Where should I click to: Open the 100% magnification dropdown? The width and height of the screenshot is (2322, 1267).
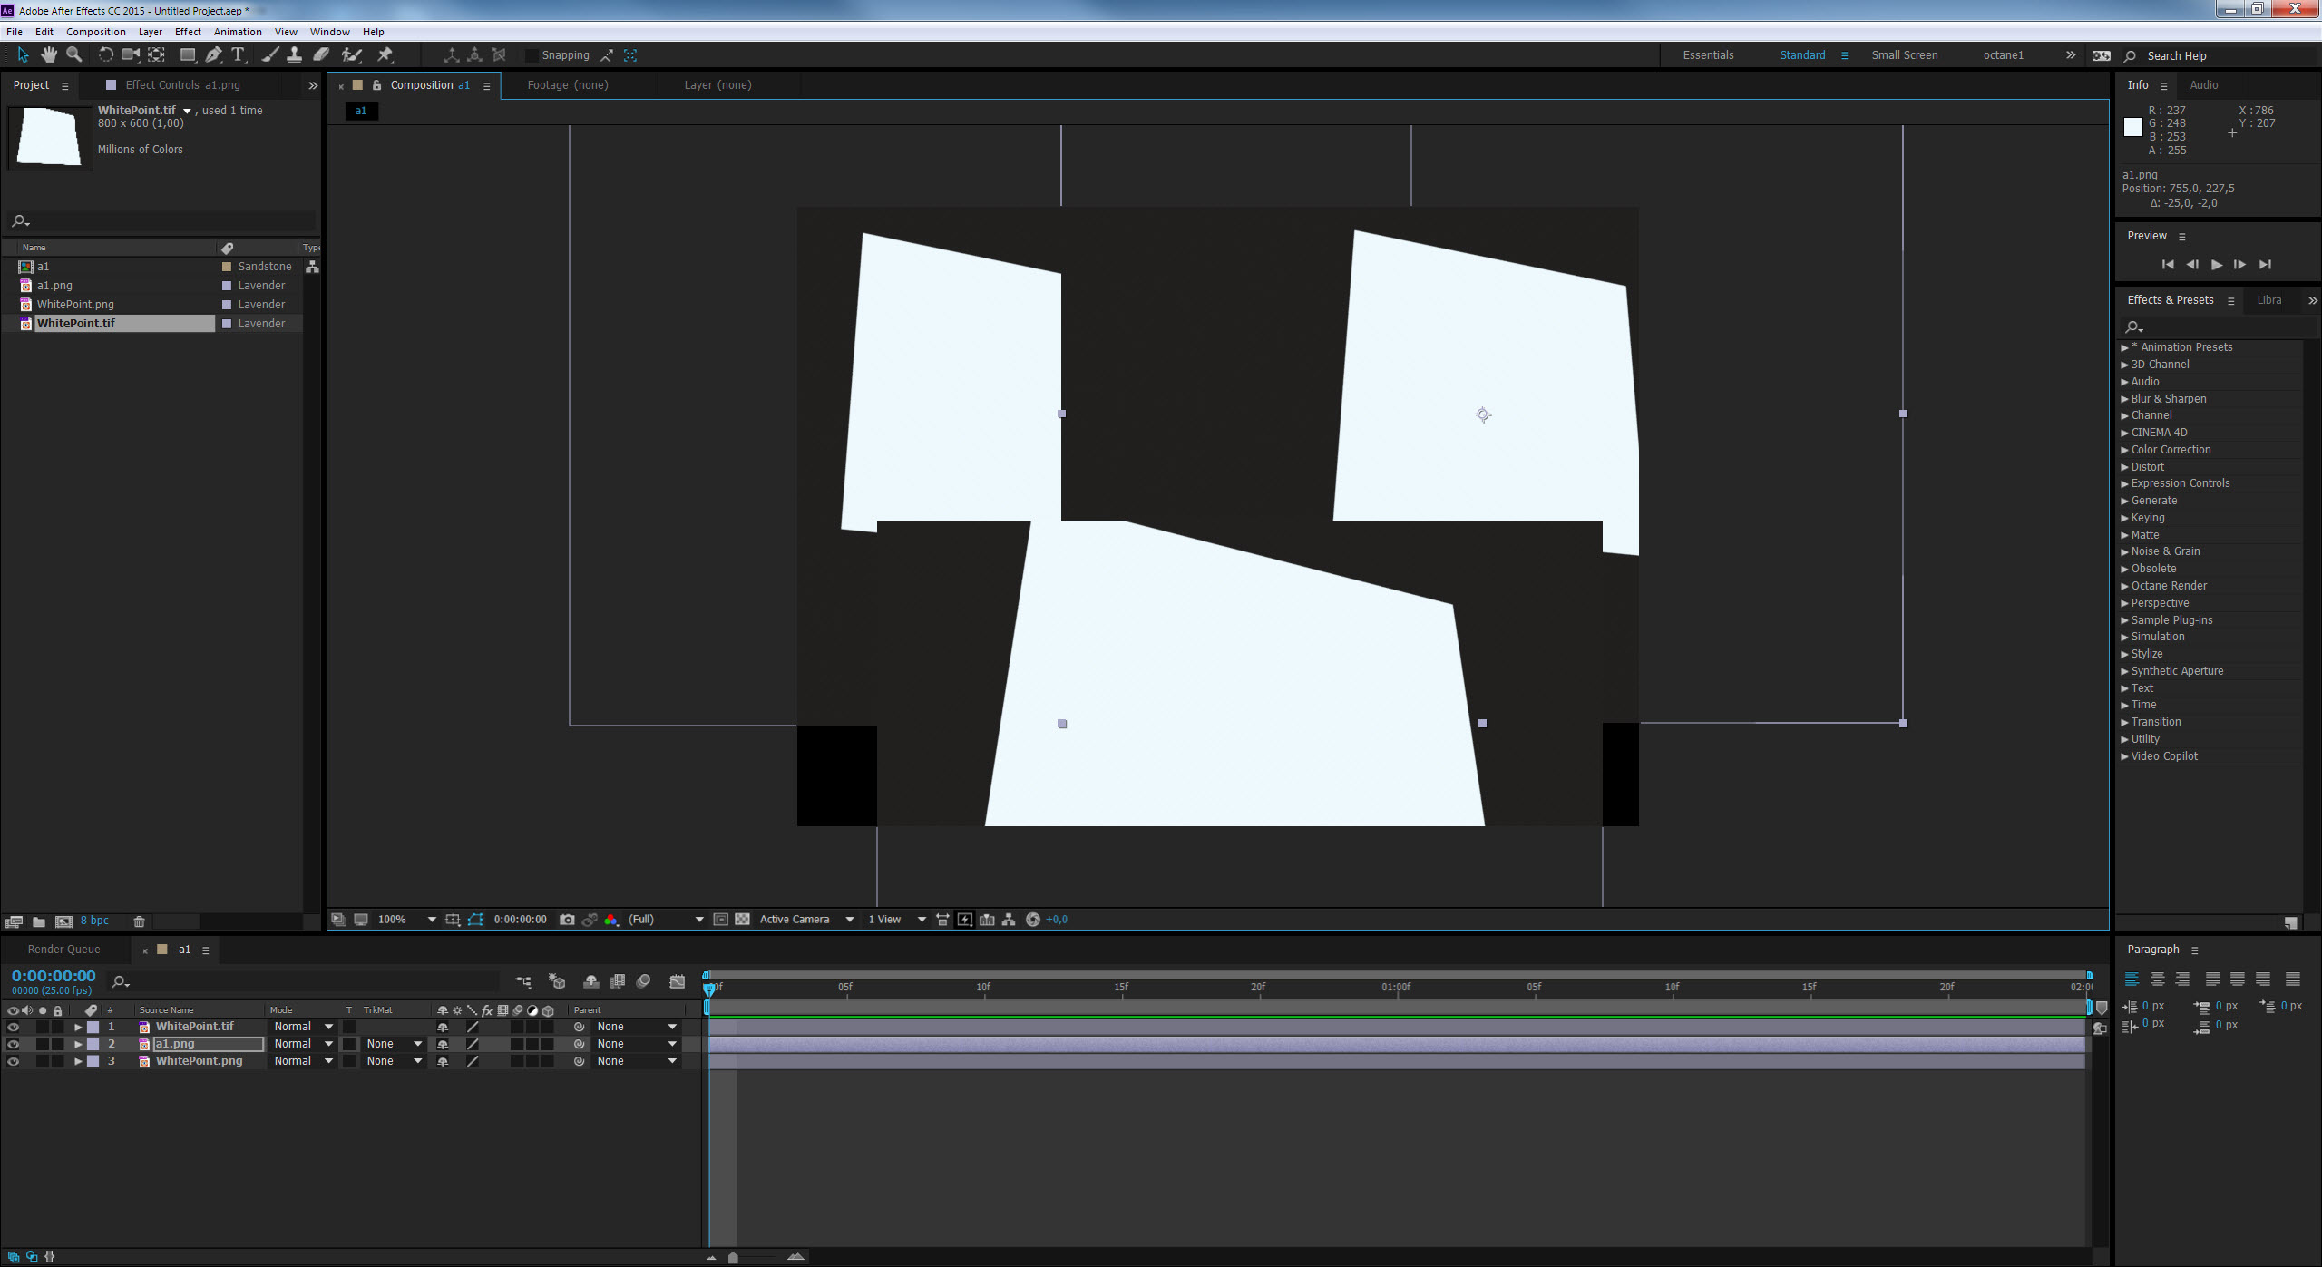(432, 920)
